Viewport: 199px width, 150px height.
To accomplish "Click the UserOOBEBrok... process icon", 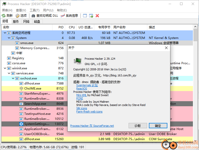I will [x=21, y=134].
